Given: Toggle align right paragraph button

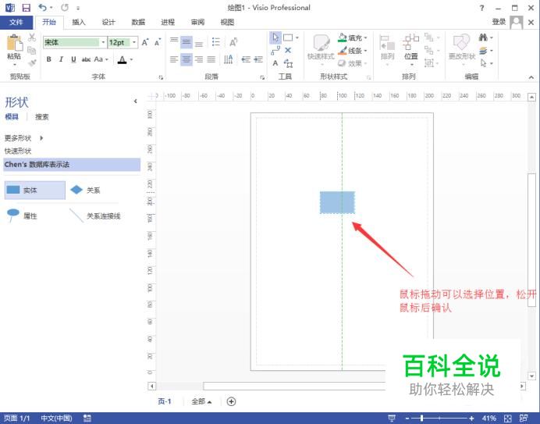Looking at the screenshot, I should point(199,59).
